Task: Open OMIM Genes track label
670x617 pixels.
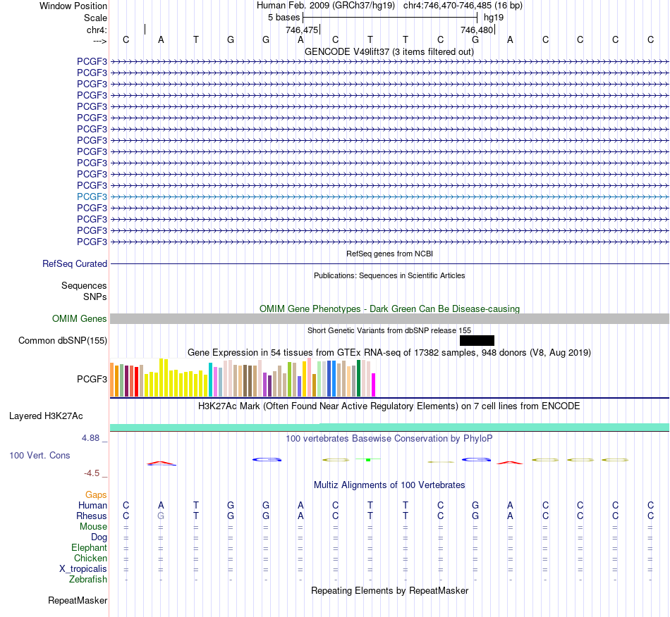Action: click(80, 319)
